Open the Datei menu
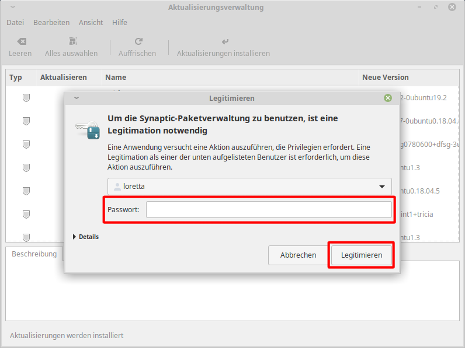 click(x=15, y=22)
